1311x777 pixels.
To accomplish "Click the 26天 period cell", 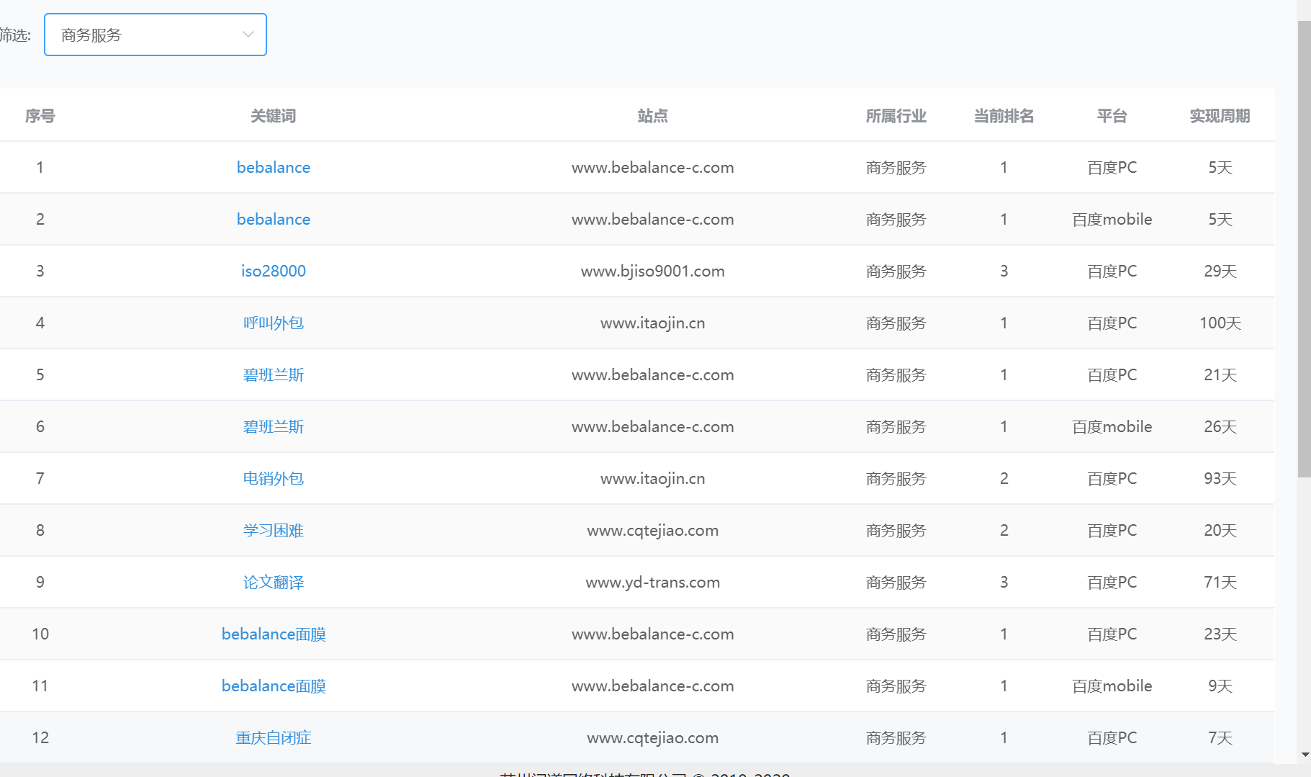I will [x=1220, y=426].
